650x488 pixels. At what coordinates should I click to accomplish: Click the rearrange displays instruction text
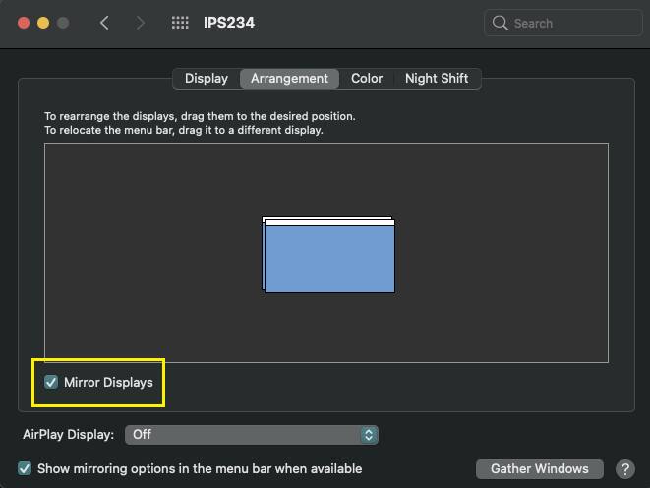pos(200,116)
